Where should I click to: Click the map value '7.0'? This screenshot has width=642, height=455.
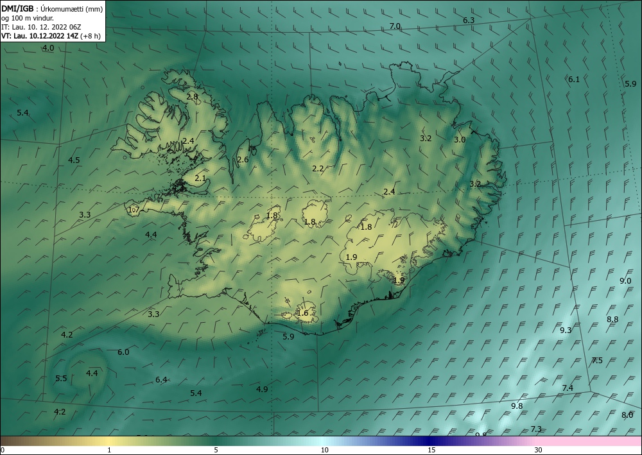[x=395, y=26]
